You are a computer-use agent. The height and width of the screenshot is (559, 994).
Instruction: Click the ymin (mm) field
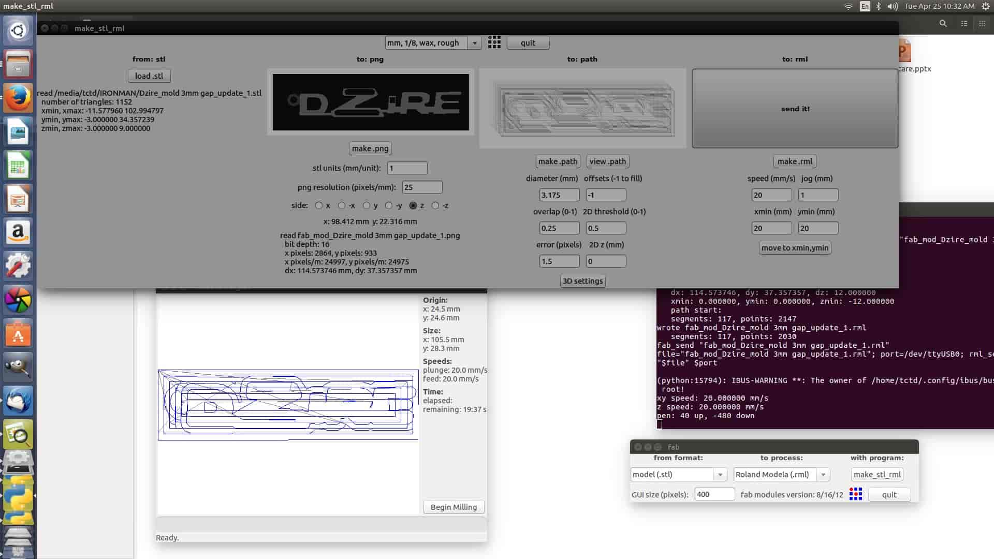click(818, 228)
